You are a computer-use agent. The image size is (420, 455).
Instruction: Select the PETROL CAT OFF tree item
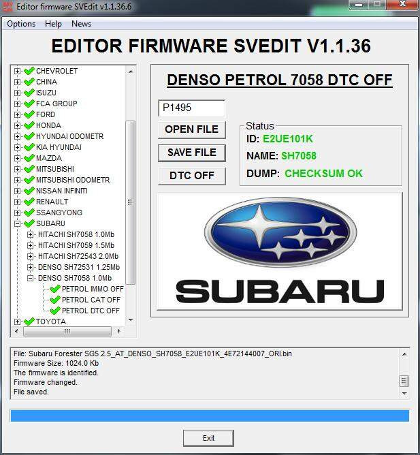click(x=91, y=300)
